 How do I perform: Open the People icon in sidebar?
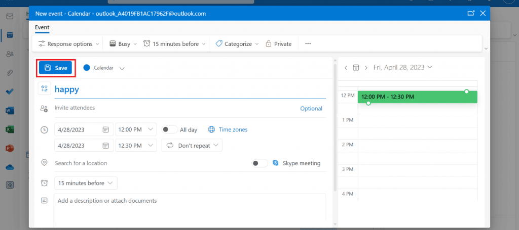tap(10, 54)
